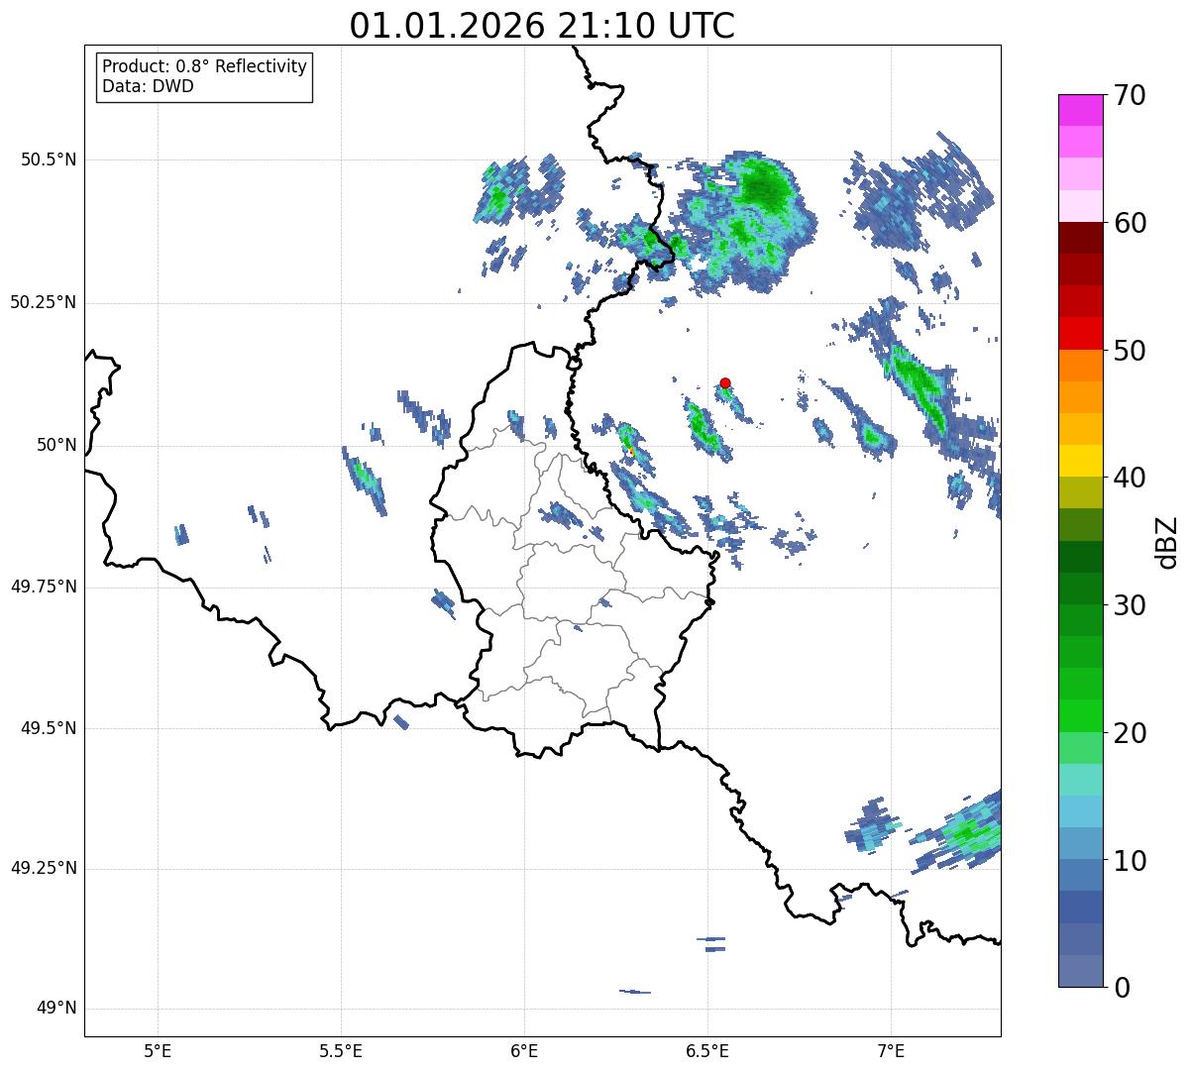The height and width of the screenshot is (1071, 1191).
Task: Click the red station marker dot
Action: 725,382
